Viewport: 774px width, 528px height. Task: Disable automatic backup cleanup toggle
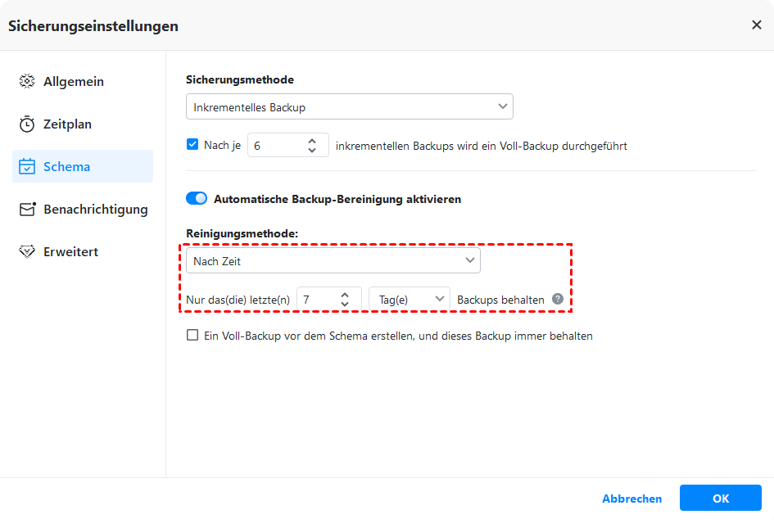point(197,199)
